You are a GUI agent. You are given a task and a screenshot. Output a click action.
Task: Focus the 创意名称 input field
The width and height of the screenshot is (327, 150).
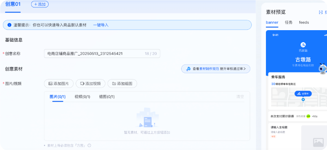pos(102,54)
